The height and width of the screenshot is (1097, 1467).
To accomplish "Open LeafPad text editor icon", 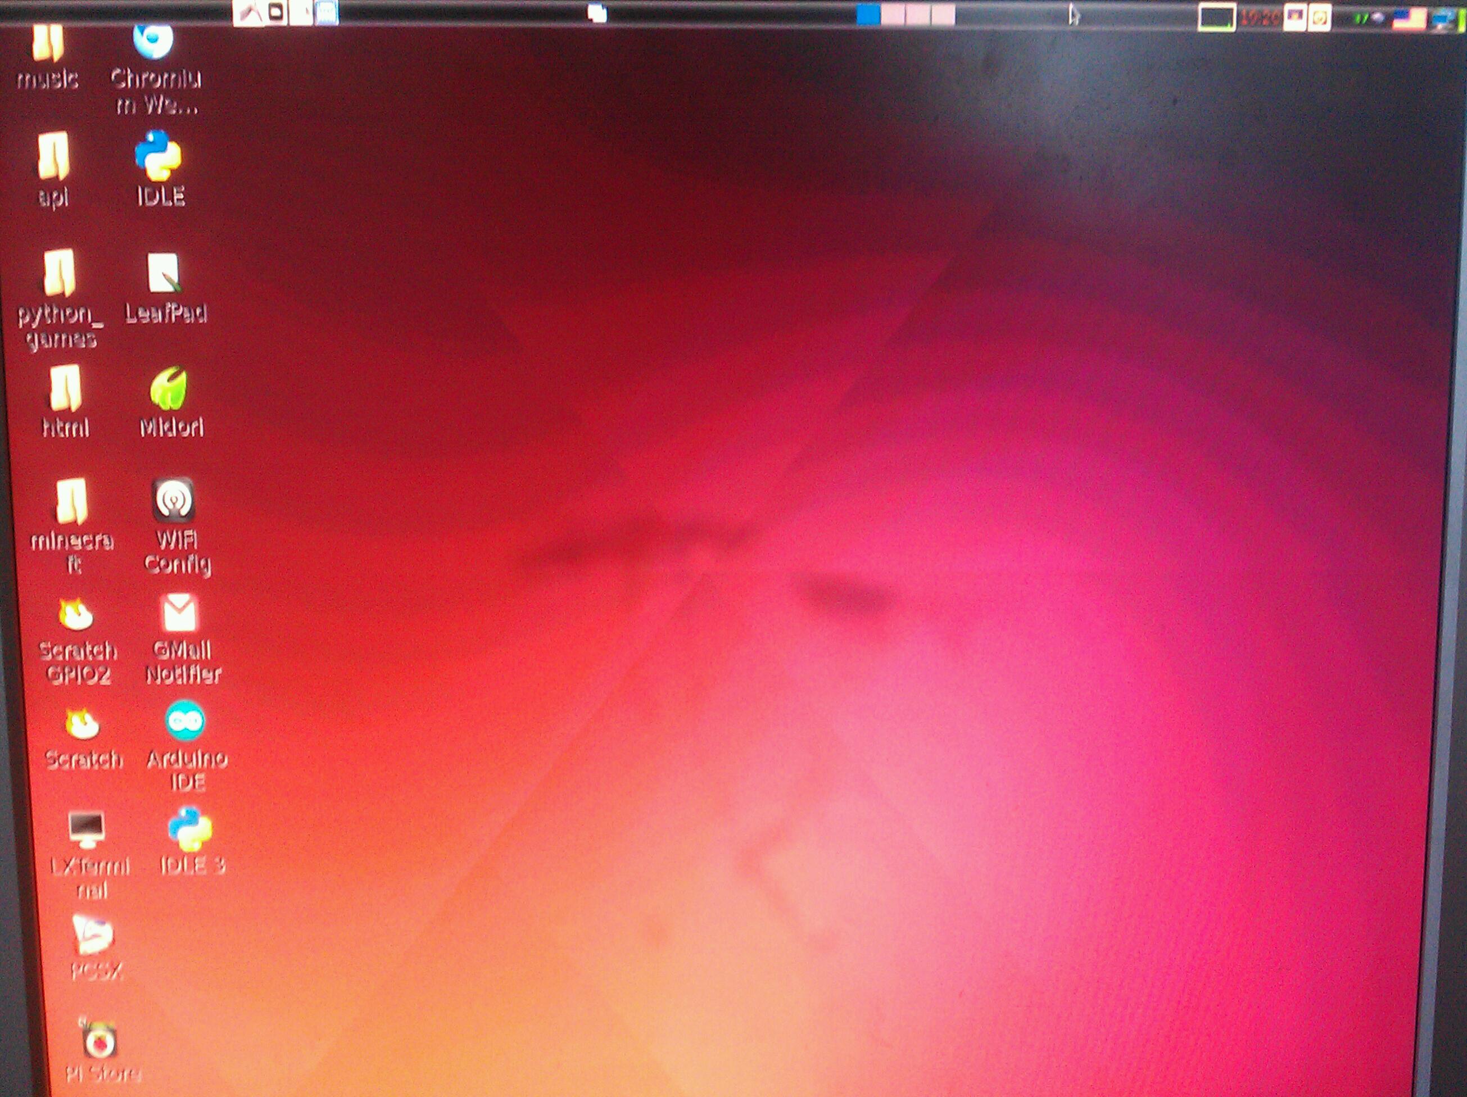I will pyautogui.click(x=164, y=273).
